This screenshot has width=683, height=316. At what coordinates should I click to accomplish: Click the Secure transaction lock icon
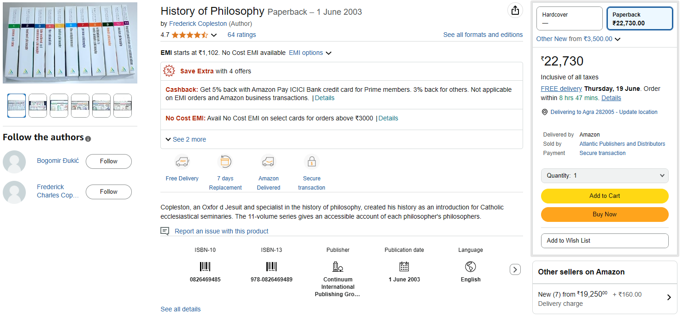click(x=312, y=162)
